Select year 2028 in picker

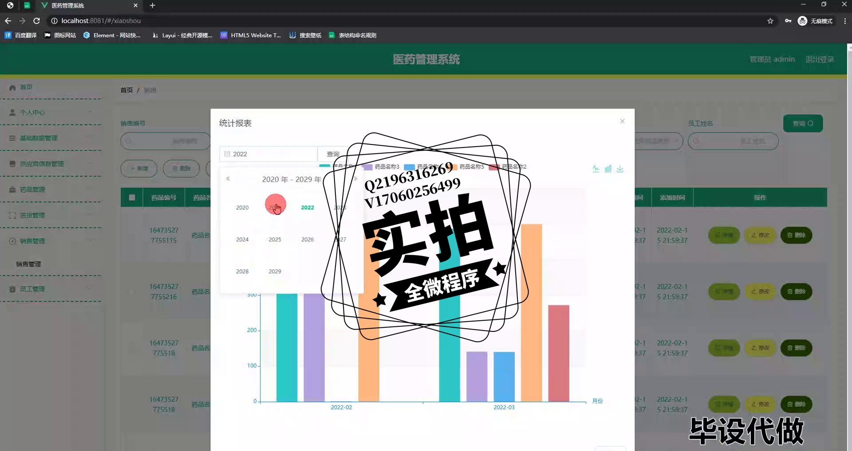coord(242,271)
